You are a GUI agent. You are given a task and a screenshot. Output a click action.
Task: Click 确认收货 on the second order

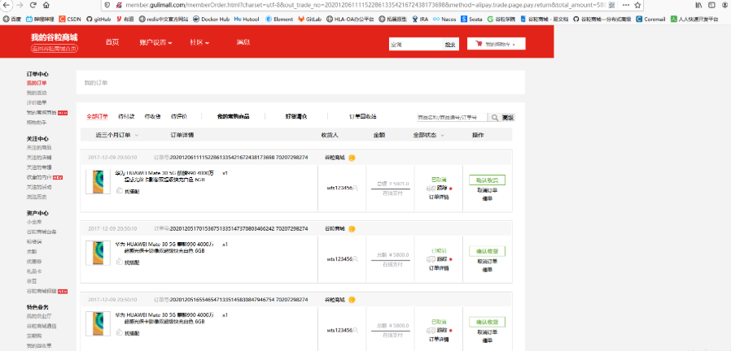pyautogui.click(x=487, y=251)
